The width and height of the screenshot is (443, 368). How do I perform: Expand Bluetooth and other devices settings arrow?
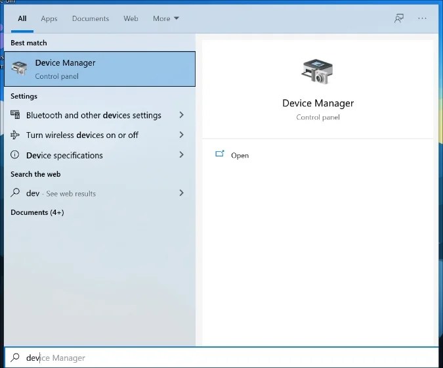(181, 115)
